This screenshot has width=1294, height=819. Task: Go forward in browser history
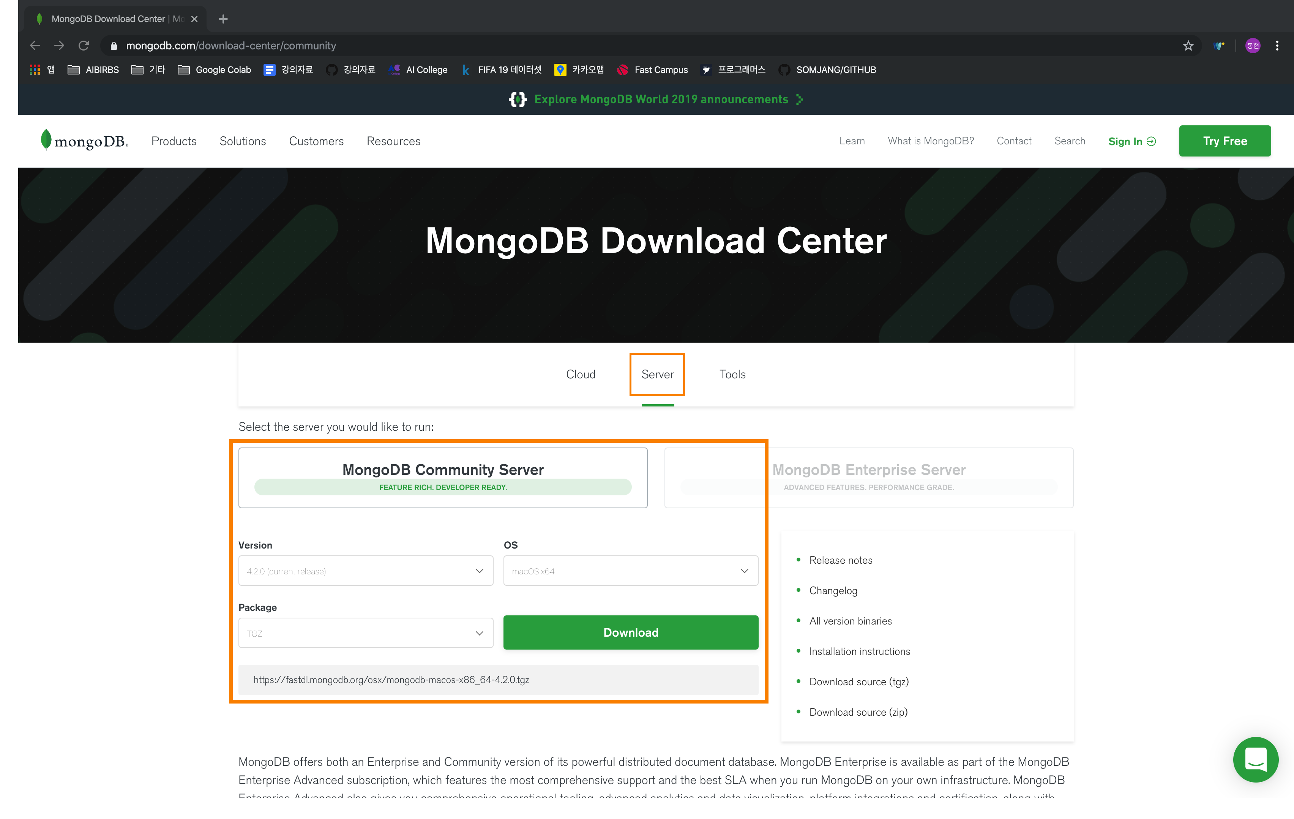pos(59,46)
